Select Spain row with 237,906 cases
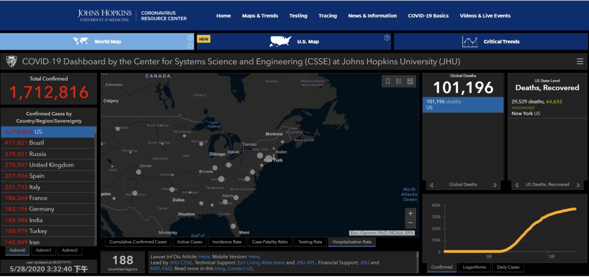589x277 pixels. (x=47, y=176)
